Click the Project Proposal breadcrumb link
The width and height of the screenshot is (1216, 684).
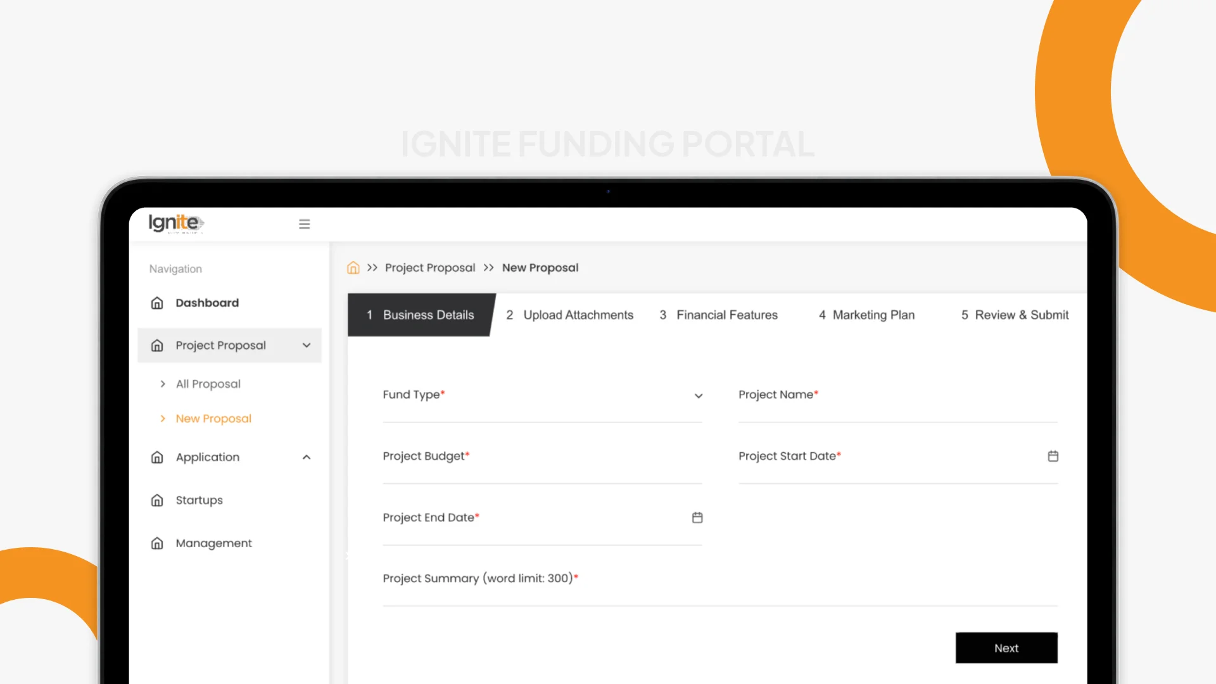click(x=430, y=268)
